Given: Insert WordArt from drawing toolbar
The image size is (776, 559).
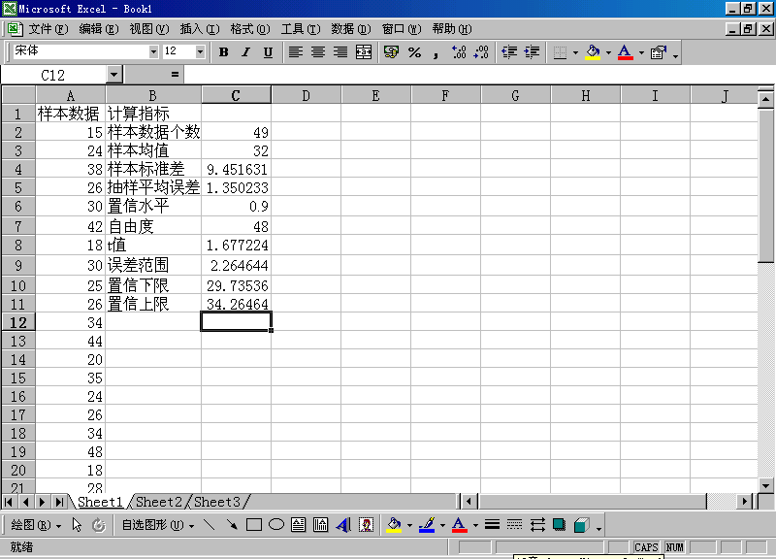Looking at the screenshot, I should click(342, 525).
